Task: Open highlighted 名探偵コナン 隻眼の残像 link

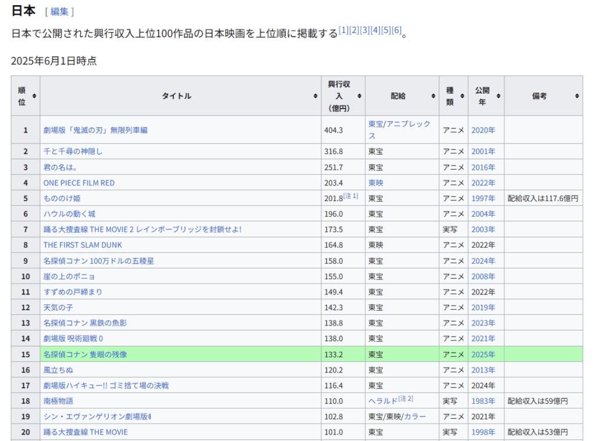Action: (x=85, y=354)
